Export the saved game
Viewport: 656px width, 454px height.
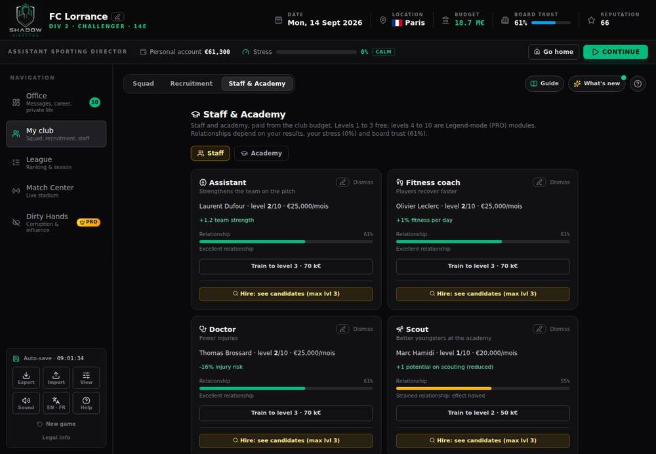[26, 378]
